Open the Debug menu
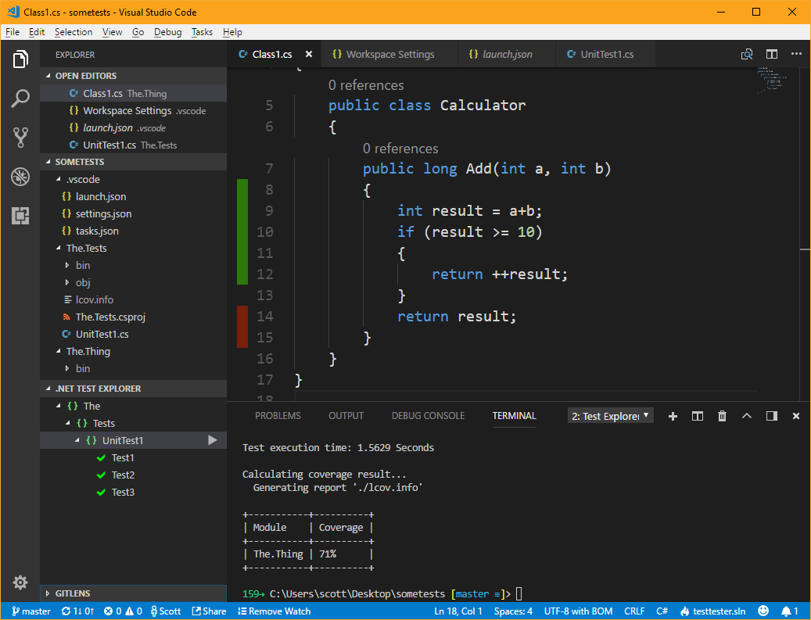 tap(168, 32)
